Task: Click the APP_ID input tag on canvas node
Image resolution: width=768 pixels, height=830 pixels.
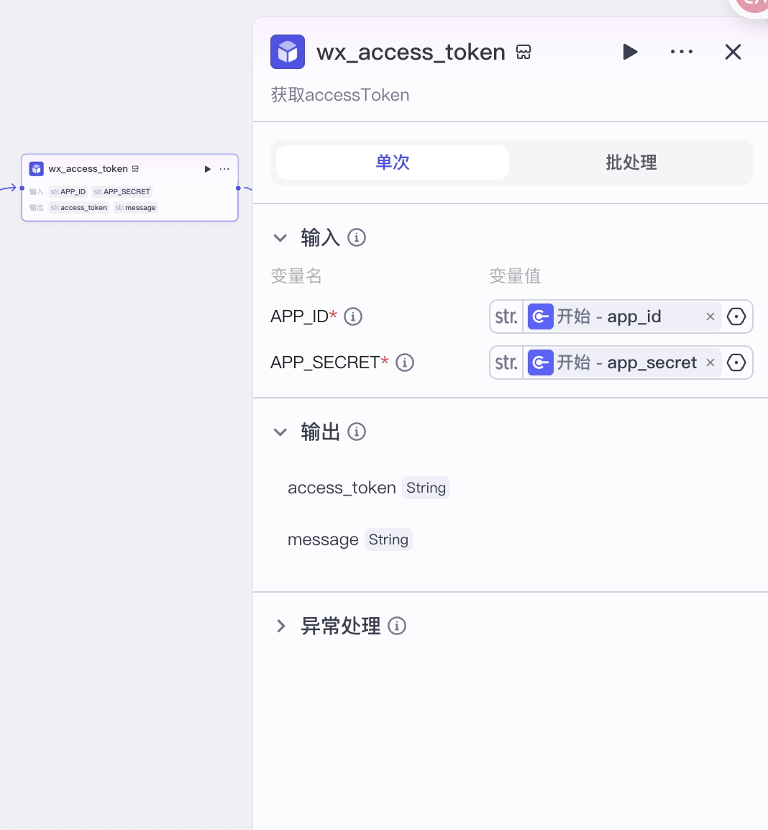Action: click(68, 191)
